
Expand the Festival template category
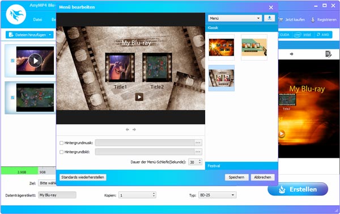pos(241,166)
